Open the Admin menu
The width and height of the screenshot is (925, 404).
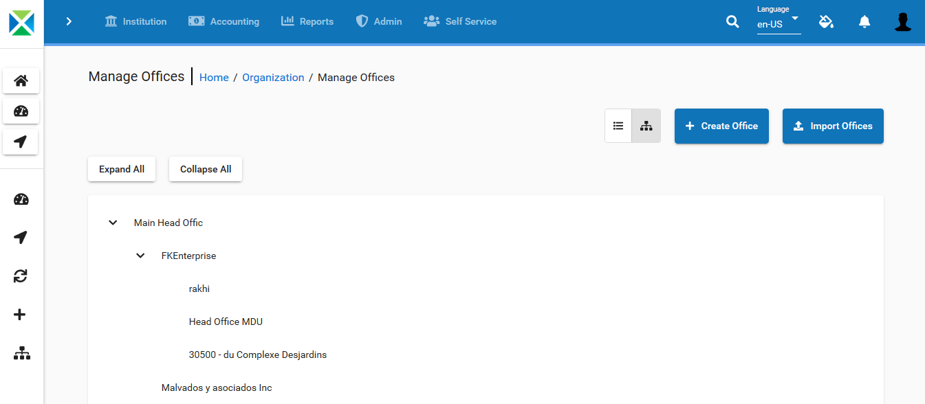tap(379, 21)
